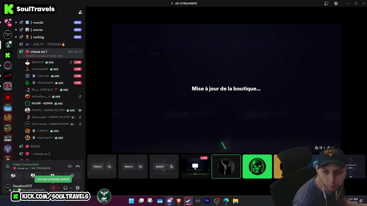Click user Karimsarfr1 in the voice list
Image resolution: width=367 pixels, height=206 pixels.
pyautogui.click(x=53, y=138)
